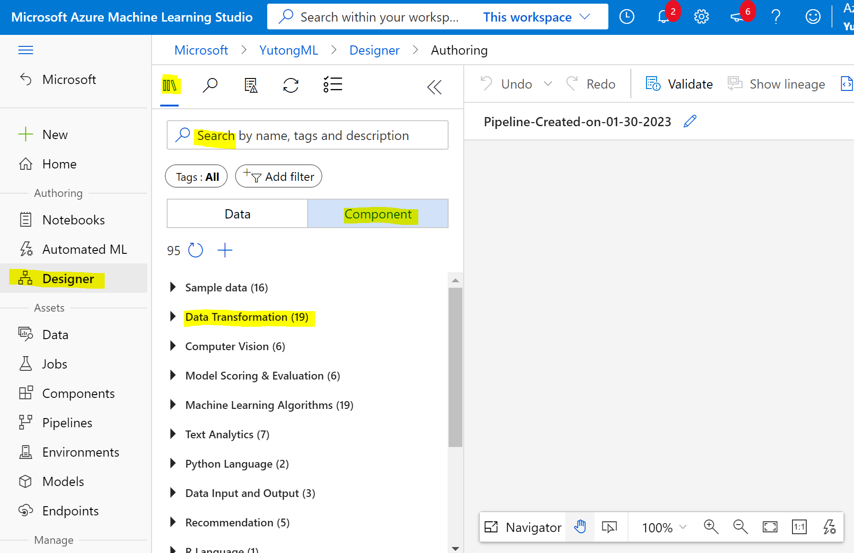Open Notebooks in the sidebar
854x553 pixels.
coord(73,220)
